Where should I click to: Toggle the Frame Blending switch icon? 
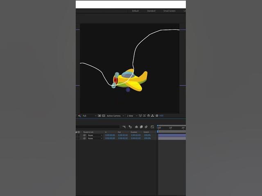(141, 127)
